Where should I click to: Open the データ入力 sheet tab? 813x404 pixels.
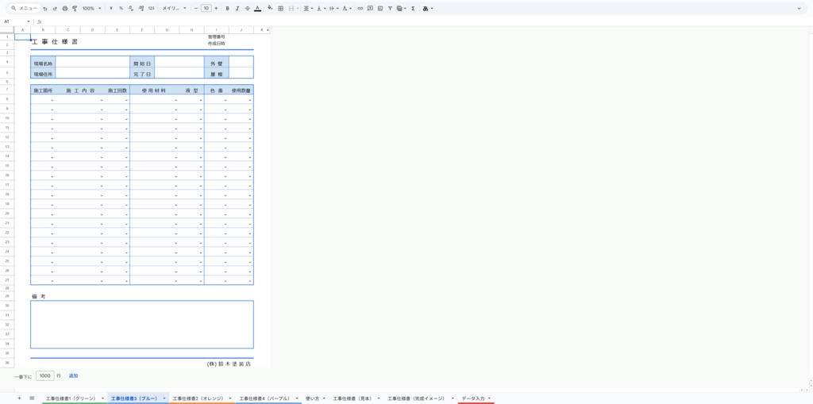[x=473, y=398]
